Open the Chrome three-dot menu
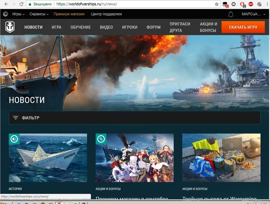The width and height of the screenshot is (270, 204). coord(267,4)
